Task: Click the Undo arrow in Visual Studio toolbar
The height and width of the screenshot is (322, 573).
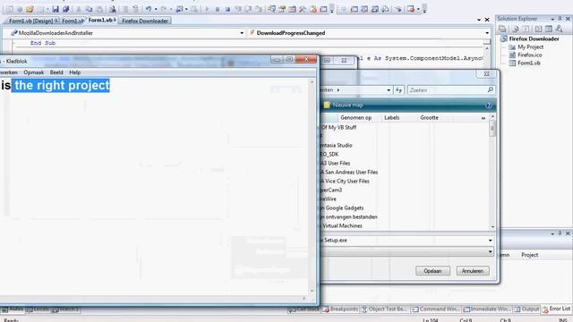Action: point(149,9)
